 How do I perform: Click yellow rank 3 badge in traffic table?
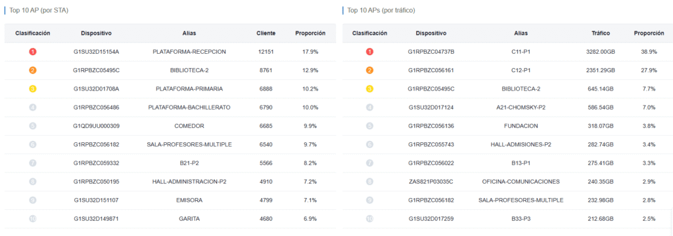tap(369, 89)
